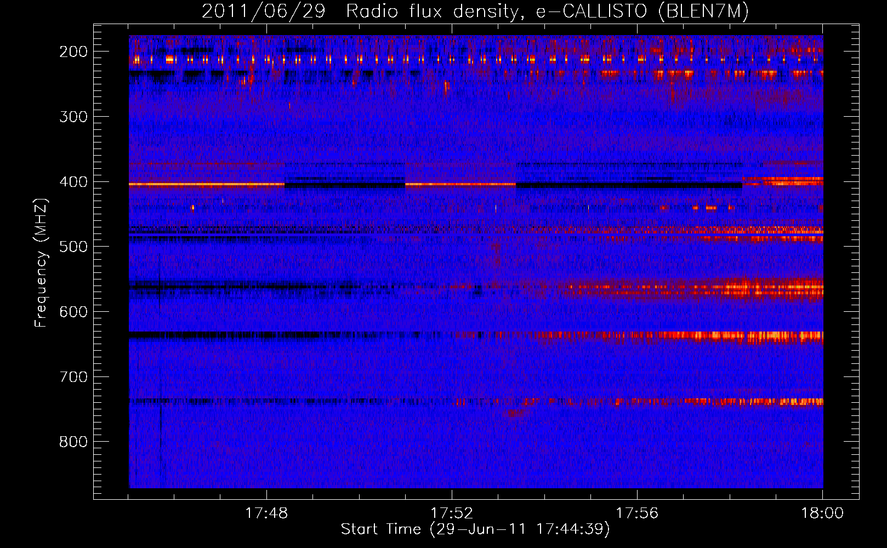Click the 500 frequency tick label
Image resolution: width=887 pixels, height=548 pixels.
click(x=73, y=247)
